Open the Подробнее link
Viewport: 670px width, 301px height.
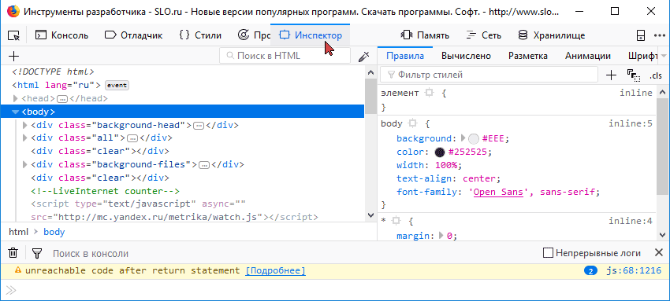(275, 270)
